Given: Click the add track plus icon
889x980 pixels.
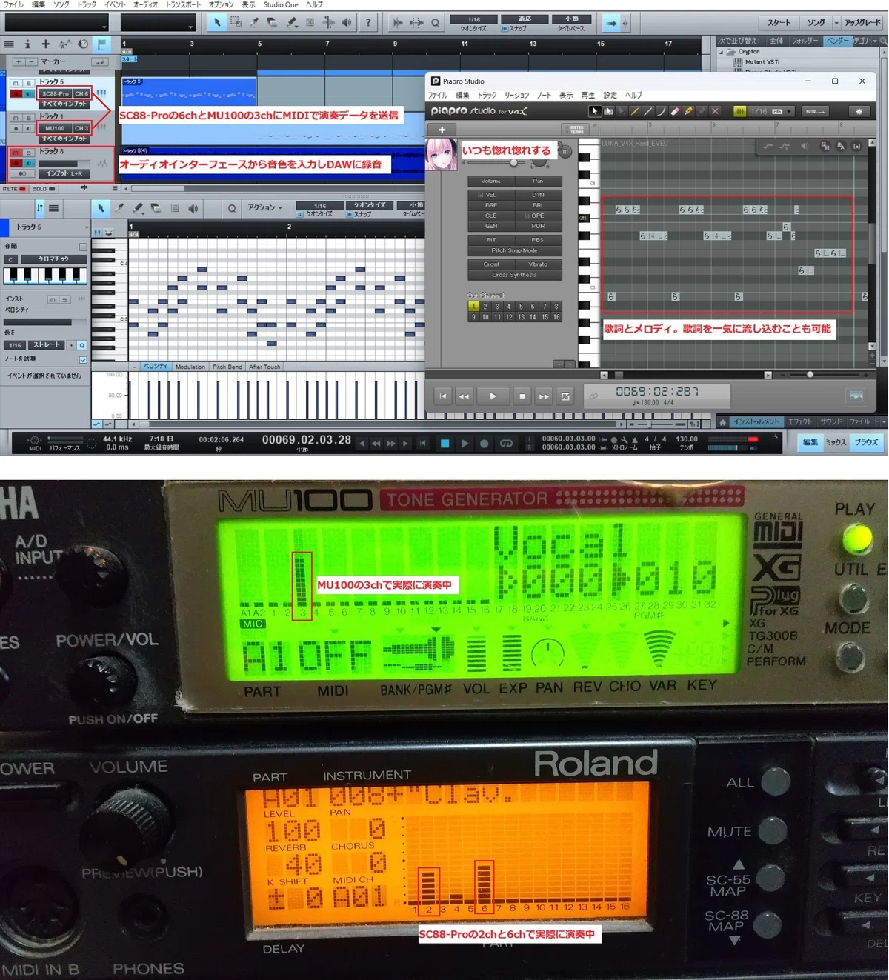Looking at the screenshot, I should (46, 44).
